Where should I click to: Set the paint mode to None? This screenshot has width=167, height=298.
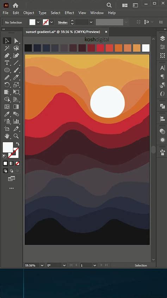coord(17,163)
